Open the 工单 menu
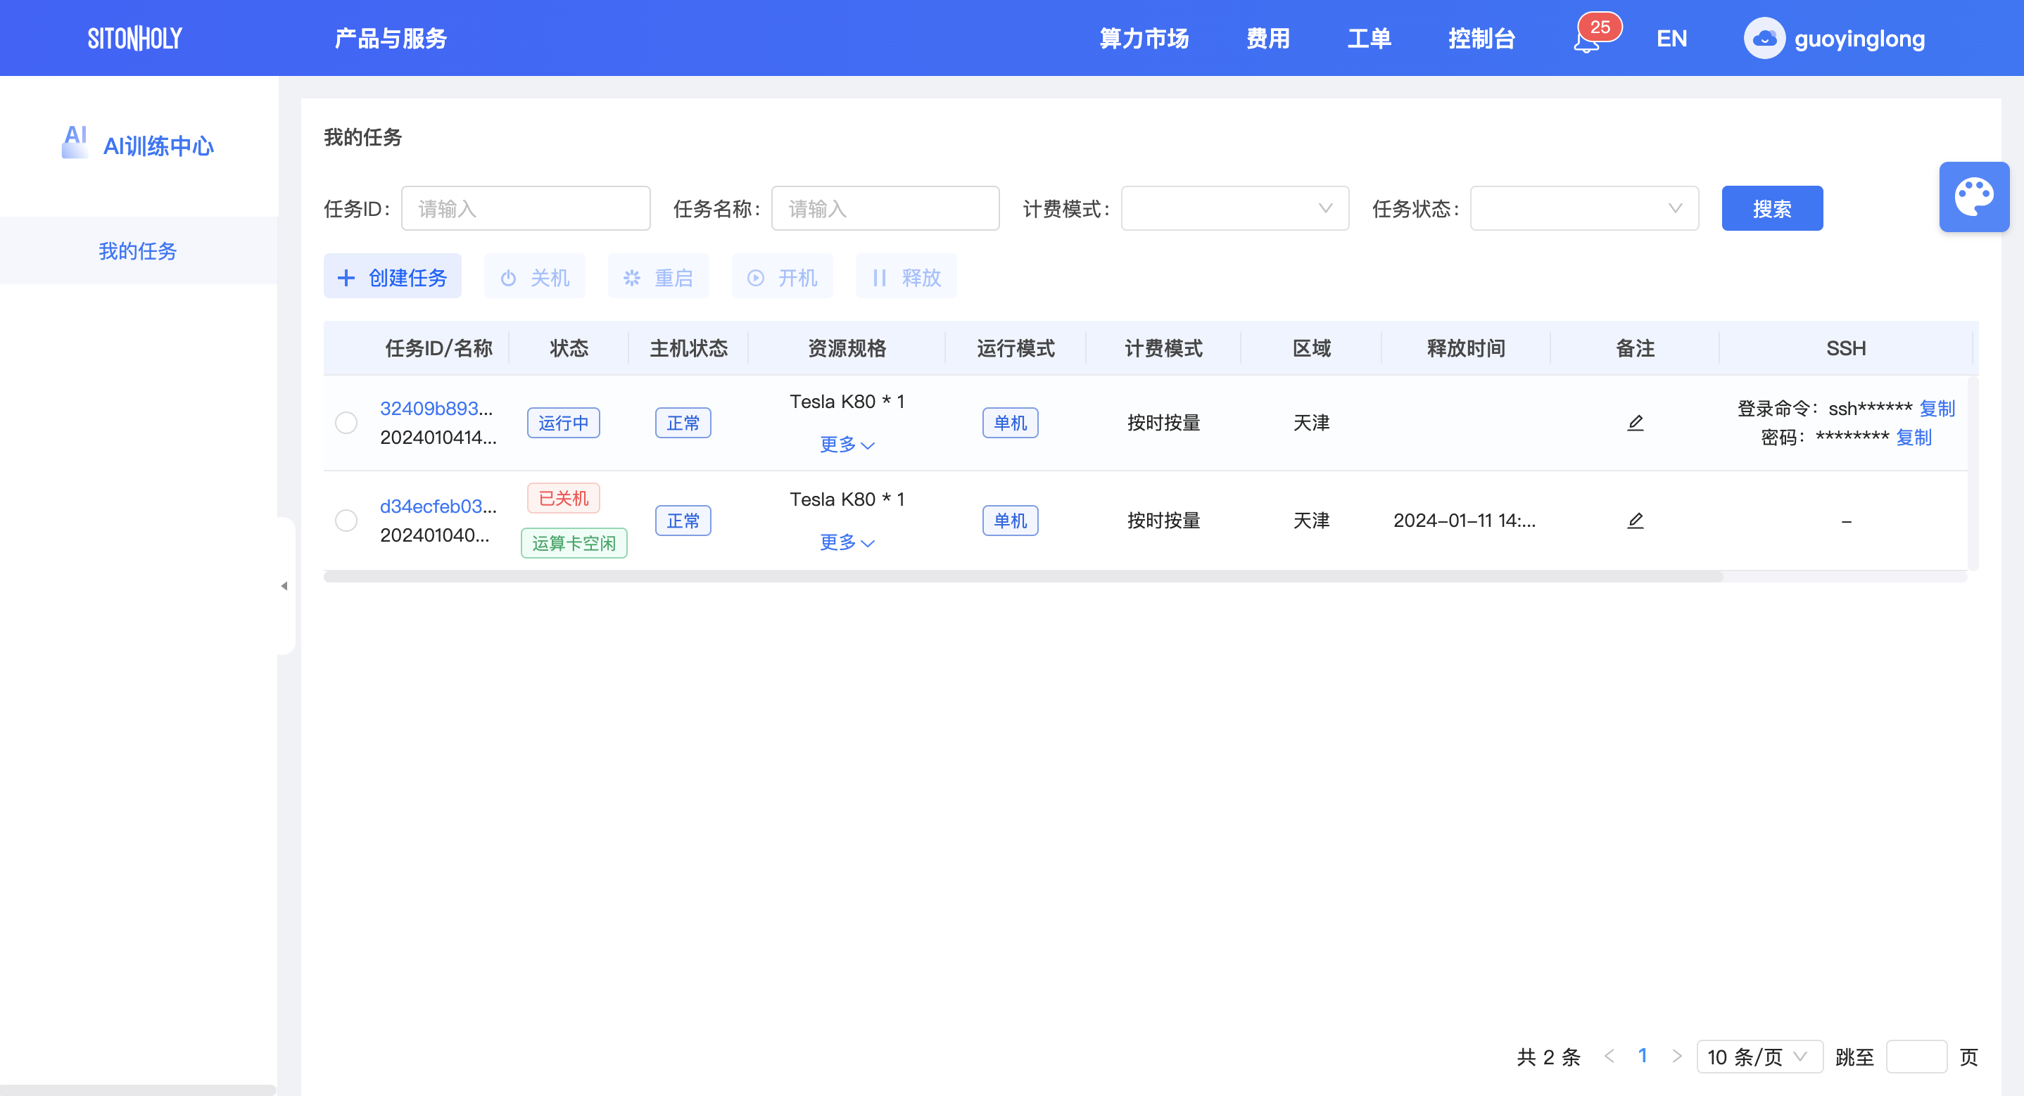Screen dimensions: 2024x1096 pyautogui.click(x=1369, y=39)
